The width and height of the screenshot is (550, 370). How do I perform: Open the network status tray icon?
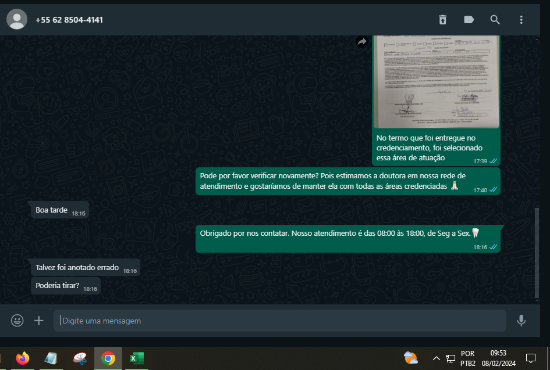click(x=450, y=358)
